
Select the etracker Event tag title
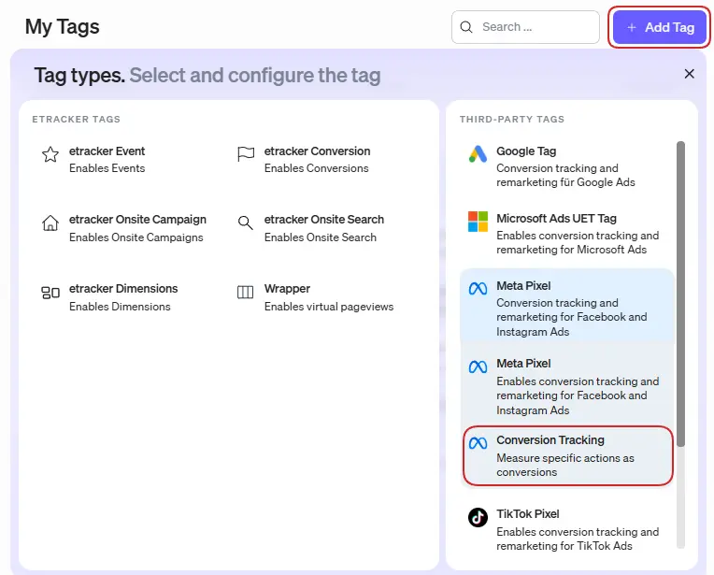[107, 151]
